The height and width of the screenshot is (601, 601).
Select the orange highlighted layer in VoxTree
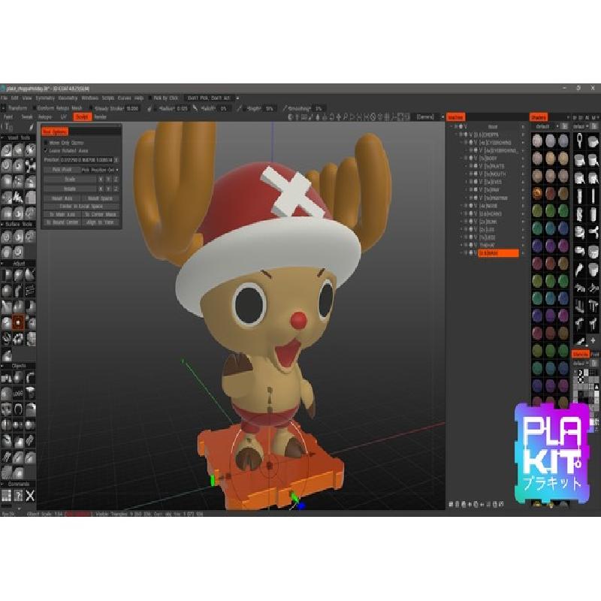click(498, 253)
